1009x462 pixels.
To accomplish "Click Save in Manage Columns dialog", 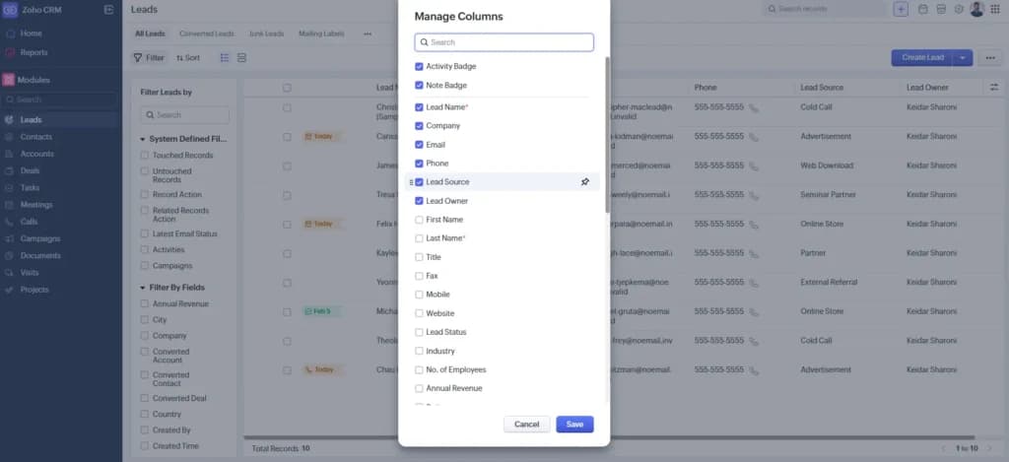I will 574,425.
